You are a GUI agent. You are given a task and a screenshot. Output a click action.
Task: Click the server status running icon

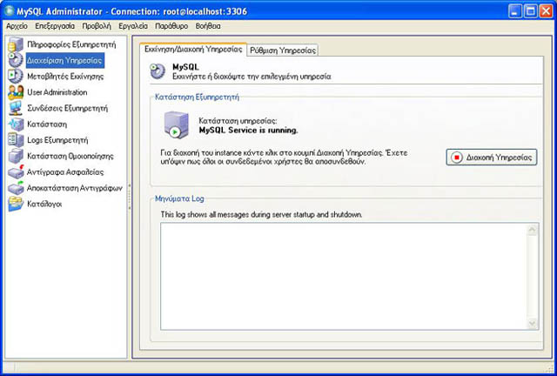(176, 125)
